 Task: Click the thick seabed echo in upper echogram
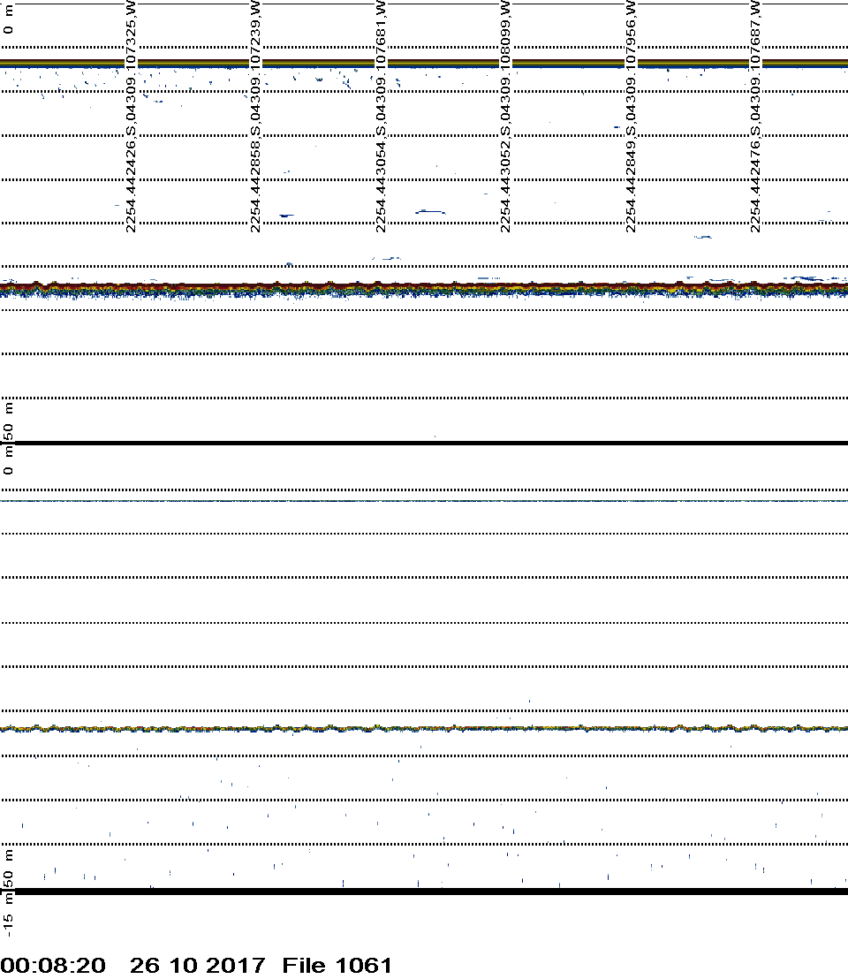(424, 288)
